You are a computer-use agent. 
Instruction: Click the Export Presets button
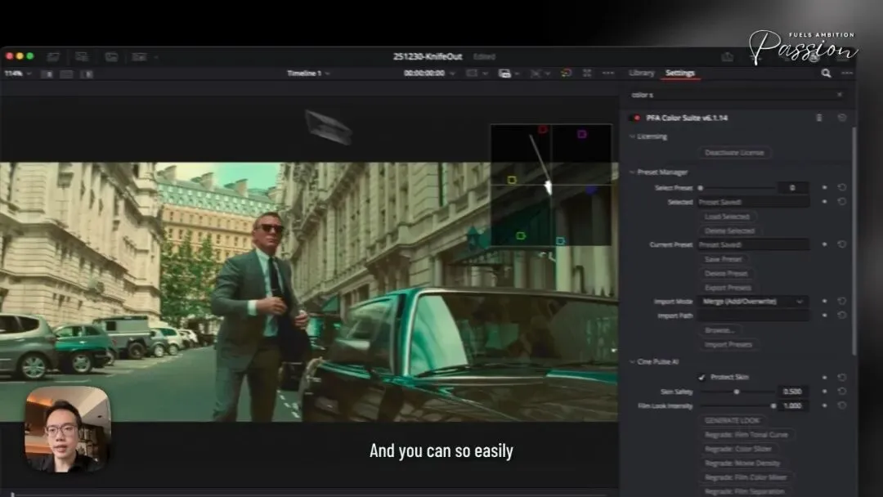[x=728, y=288]
